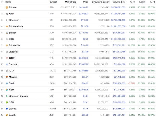Click the Monero logo icon

pos(7,77)
